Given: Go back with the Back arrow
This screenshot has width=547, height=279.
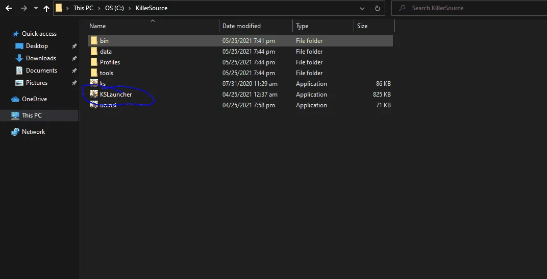Looking at the screenshot, I should pos(9,8).
